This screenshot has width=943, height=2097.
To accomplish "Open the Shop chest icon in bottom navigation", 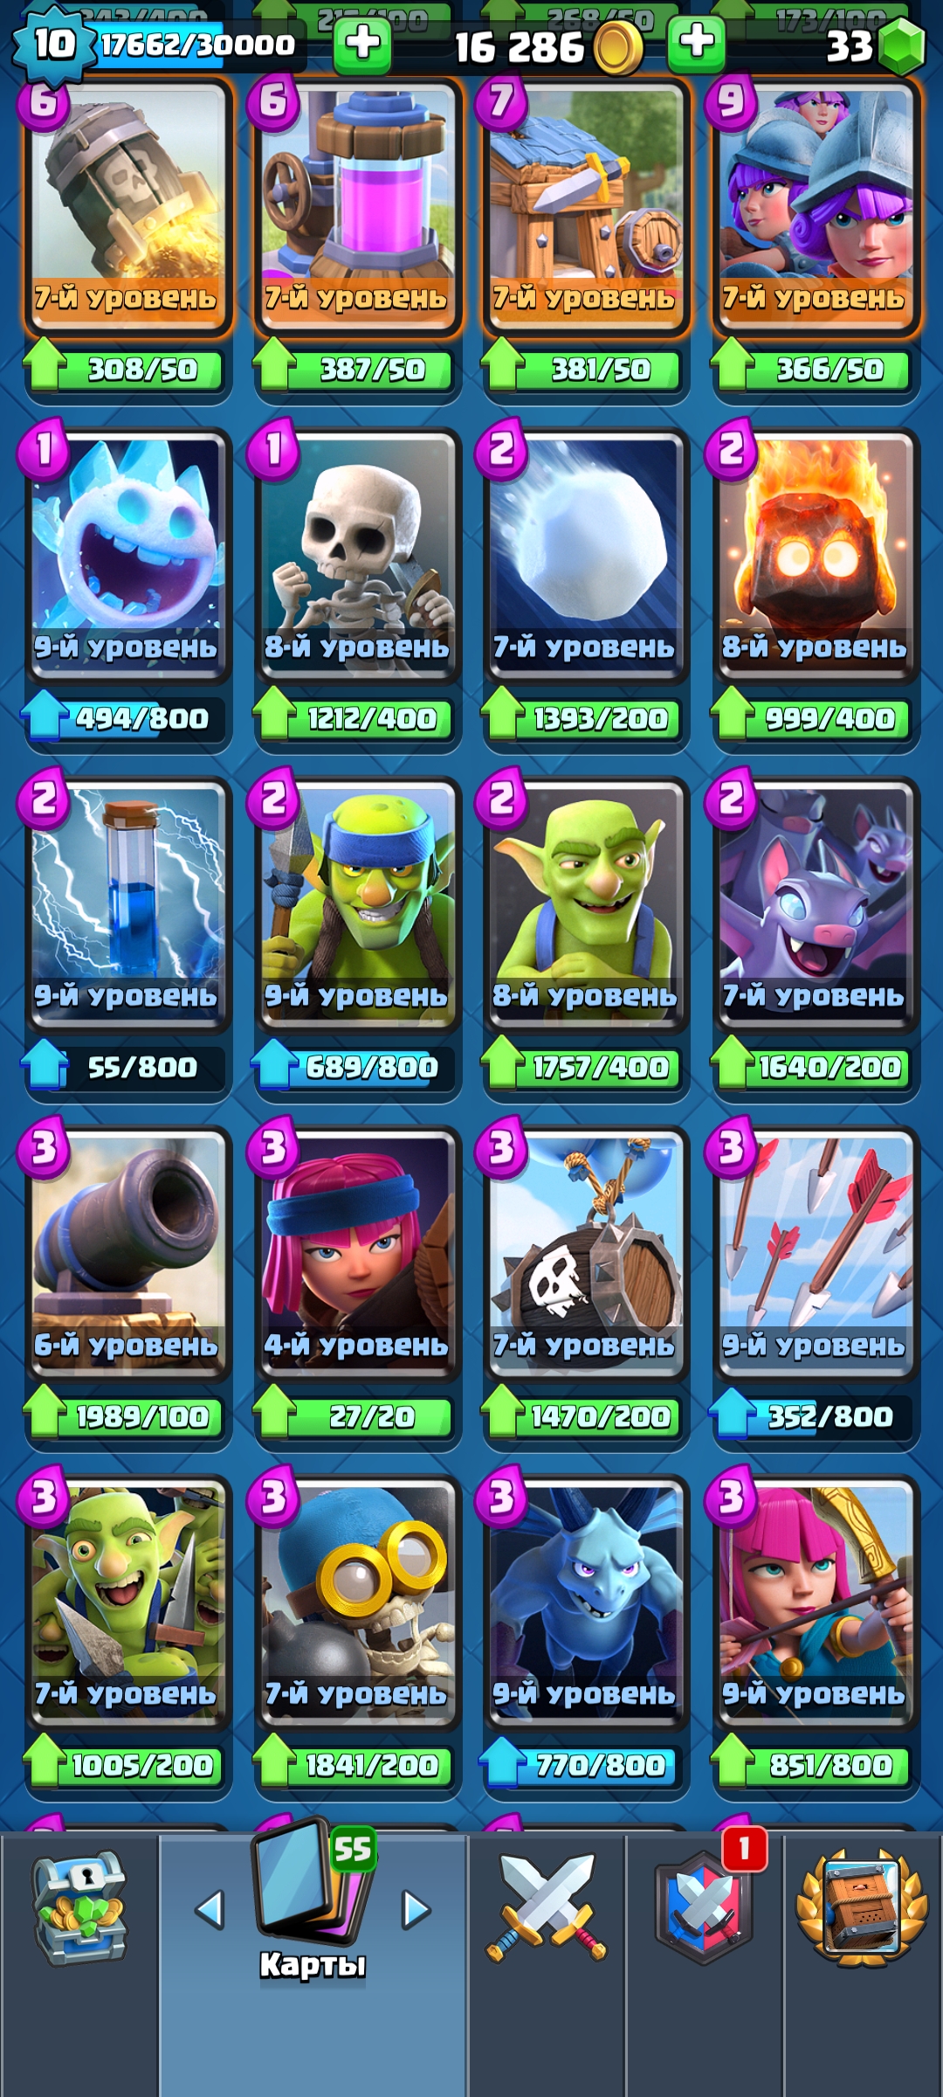I will 79,1909.
